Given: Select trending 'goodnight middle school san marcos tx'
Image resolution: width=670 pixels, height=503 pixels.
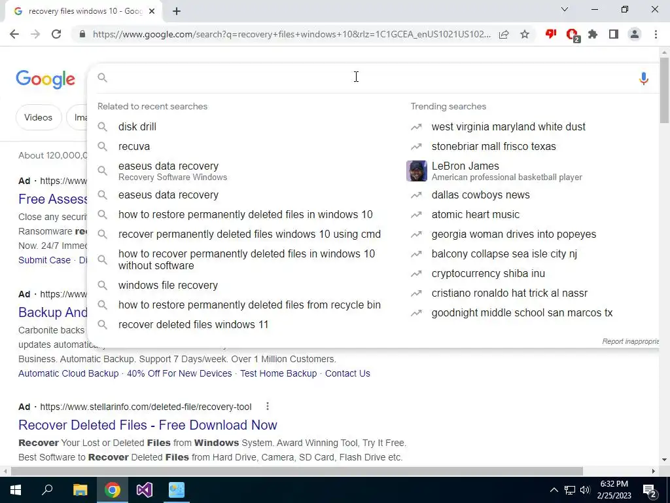Looking at the screenshot, I should point(522,312).
